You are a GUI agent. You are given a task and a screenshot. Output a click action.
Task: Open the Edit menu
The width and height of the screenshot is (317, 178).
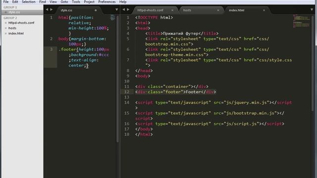15,2
